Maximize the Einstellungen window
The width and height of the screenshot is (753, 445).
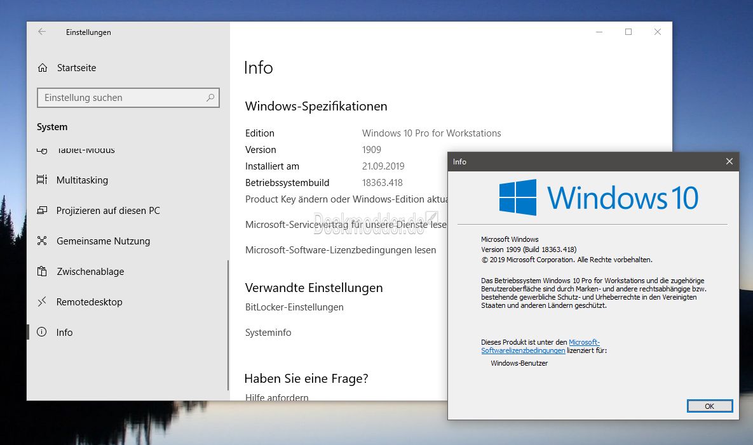click(628, 32)
